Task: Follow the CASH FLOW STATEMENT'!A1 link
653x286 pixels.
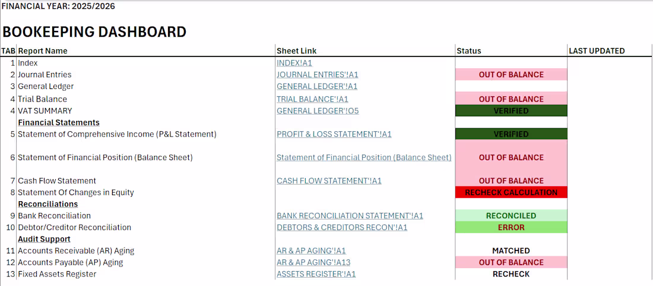Action: pos(329,181)
